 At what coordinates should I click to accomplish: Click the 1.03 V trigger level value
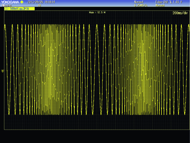point(178,2)
